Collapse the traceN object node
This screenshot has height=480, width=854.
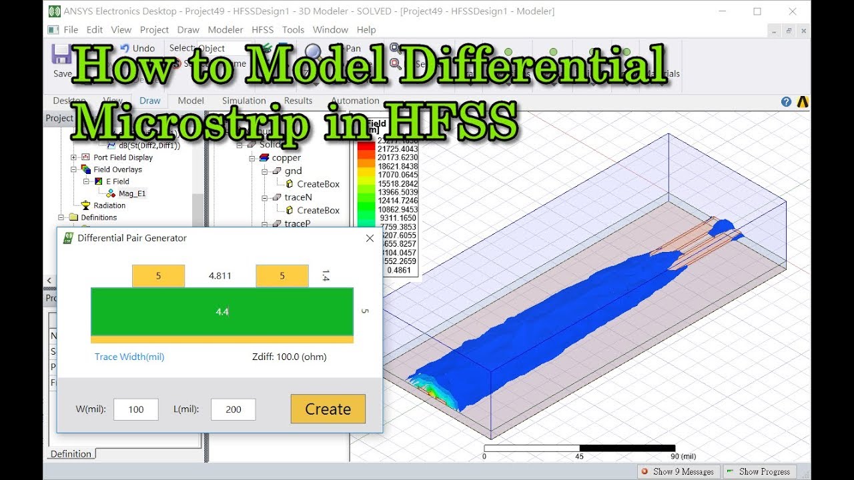click(x=265, y=197)
